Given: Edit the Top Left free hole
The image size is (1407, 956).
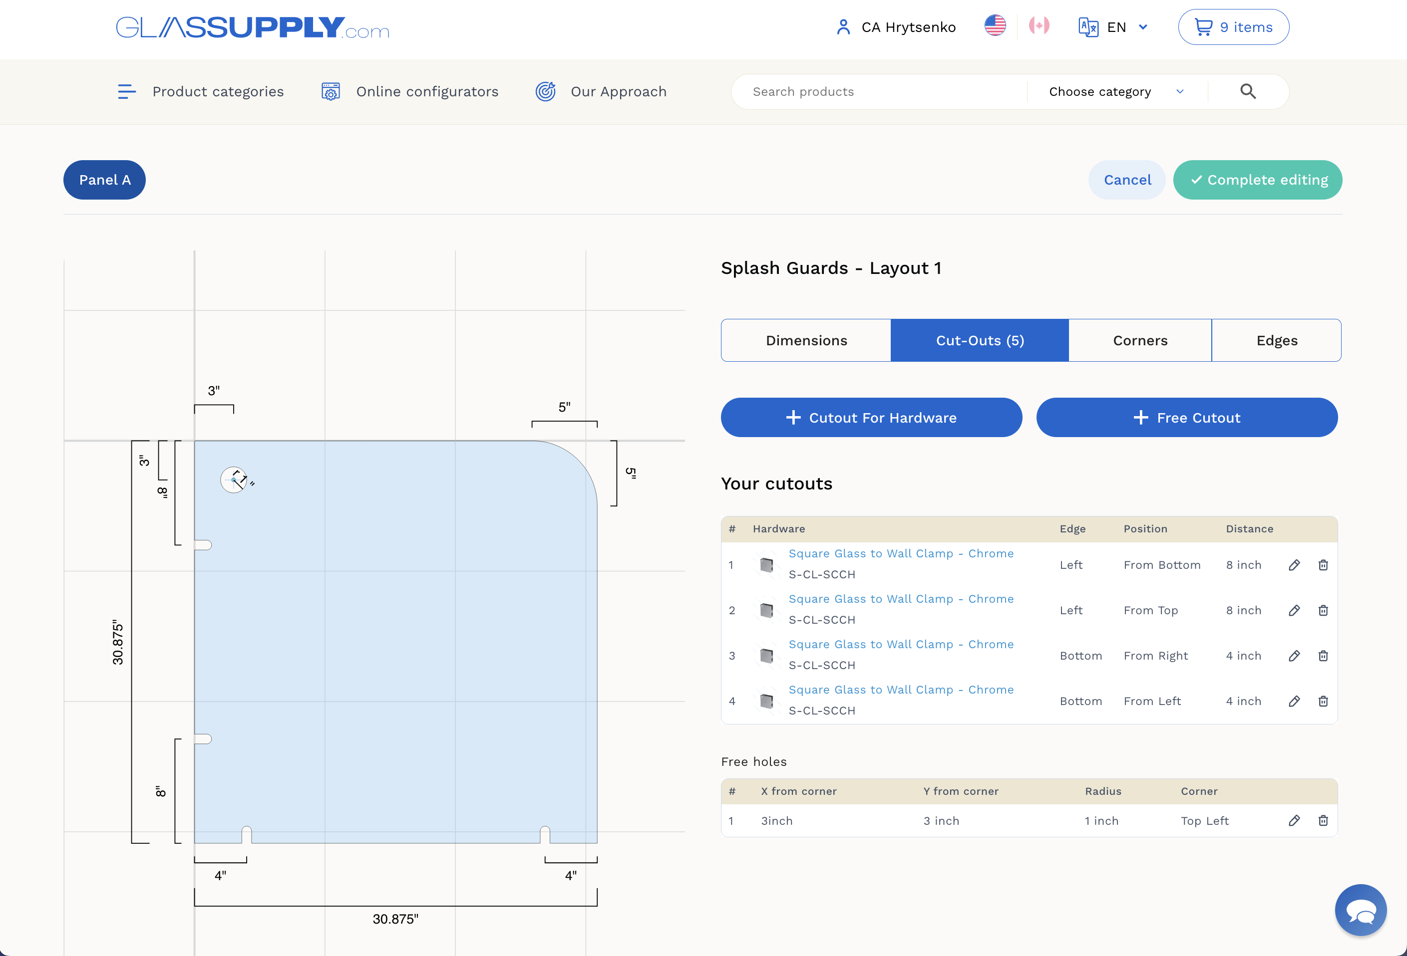Looking at the screenshot, I should 1294,820.
